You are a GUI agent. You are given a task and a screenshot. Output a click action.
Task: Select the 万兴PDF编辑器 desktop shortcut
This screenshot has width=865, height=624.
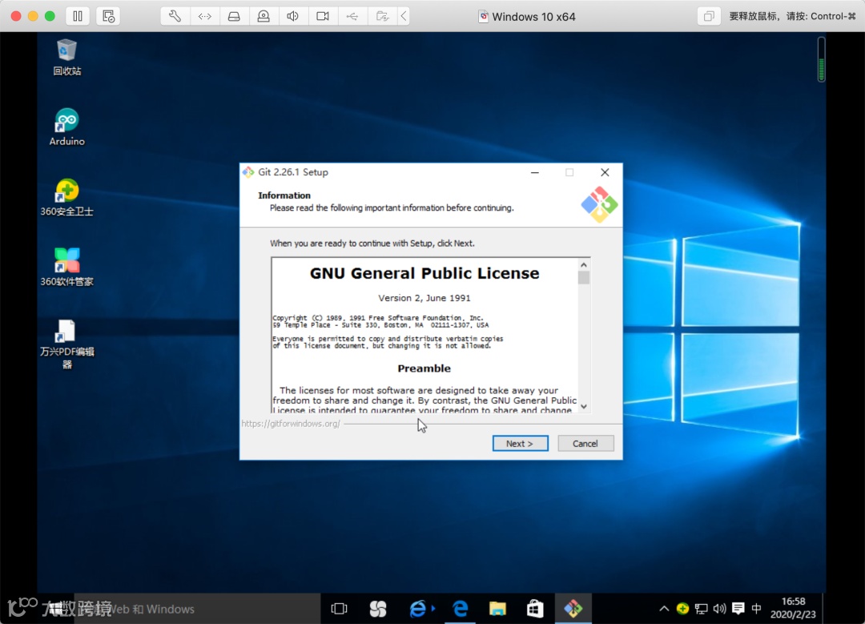click(66, 343)
